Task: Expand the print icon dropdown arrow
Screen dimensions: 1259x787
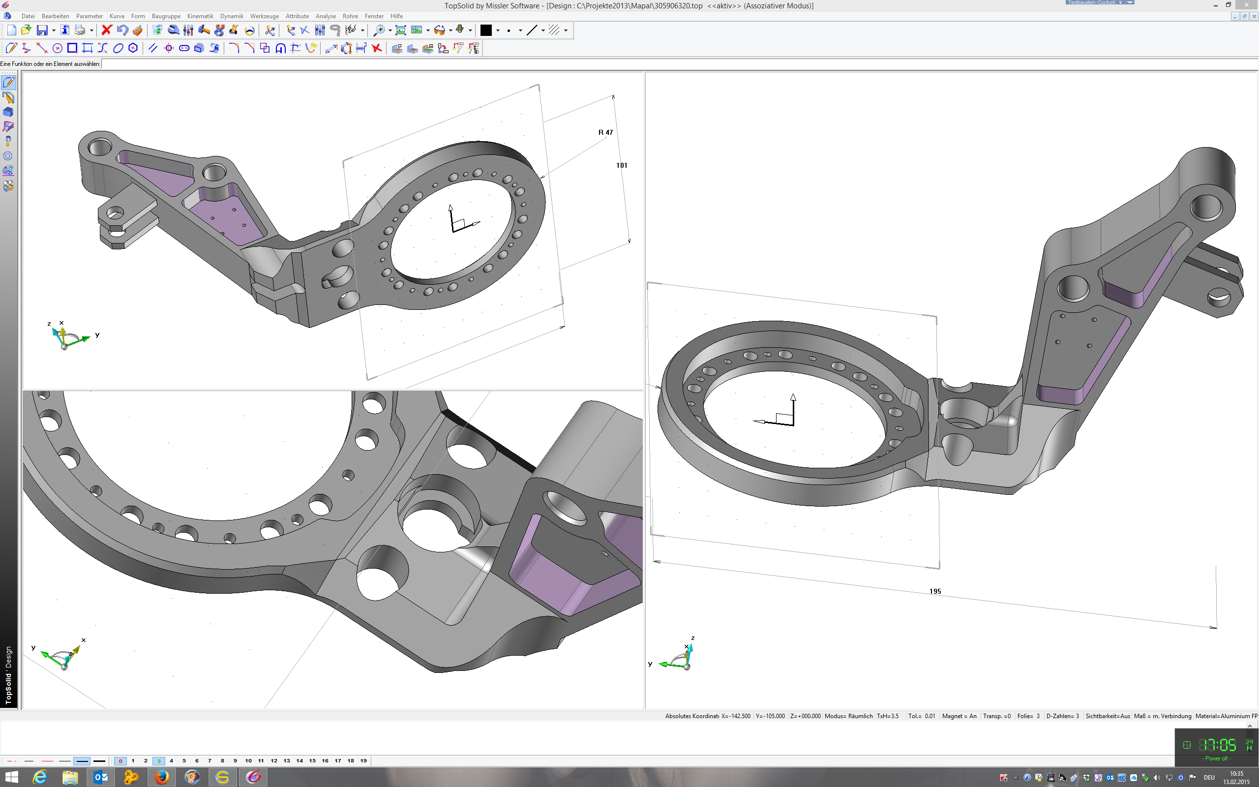Action: coord(91,30)
